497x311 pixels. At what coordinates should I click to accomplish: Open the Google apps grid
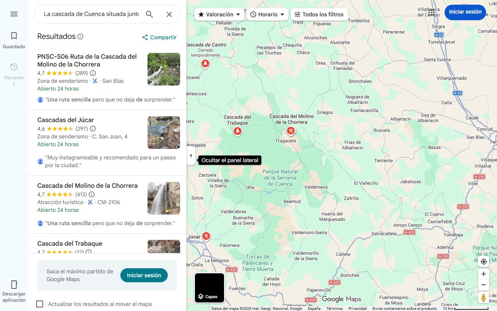(431, 12)
